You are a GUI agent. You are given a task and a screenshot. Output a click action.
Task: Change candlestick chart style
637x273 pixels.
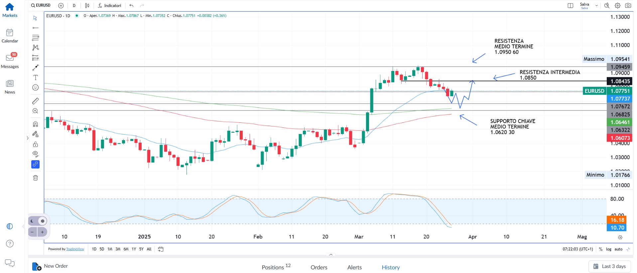tap(87, 6)
